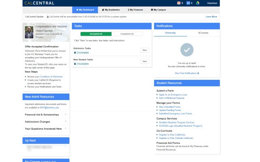Open the Google Drive icon

pos(197,3)
